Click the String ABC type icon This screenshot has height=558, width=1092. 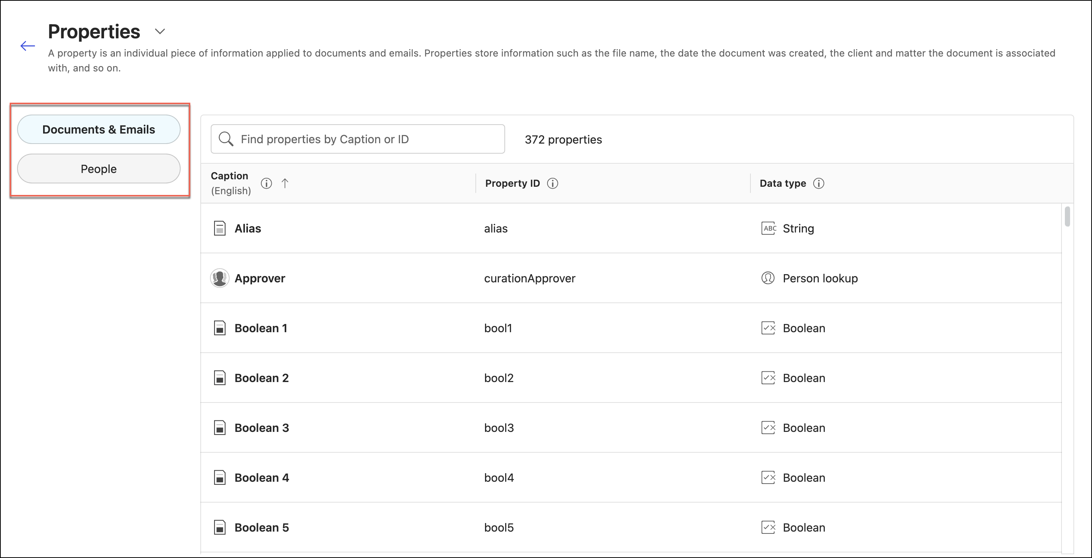pyautogui.click(x=768, y=228)
